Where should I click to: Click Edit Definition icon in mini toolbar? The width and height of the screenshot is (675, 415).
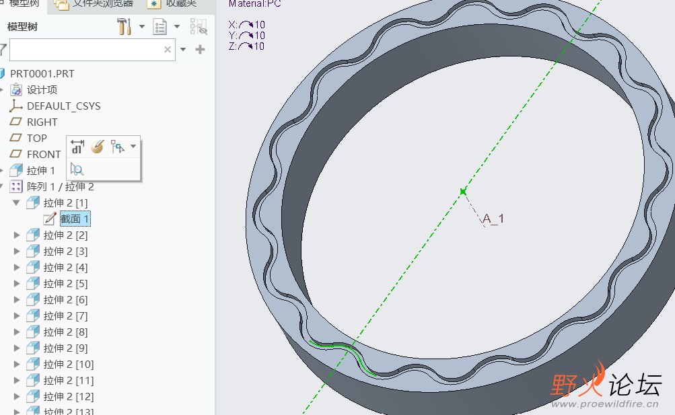pos(98,147)
